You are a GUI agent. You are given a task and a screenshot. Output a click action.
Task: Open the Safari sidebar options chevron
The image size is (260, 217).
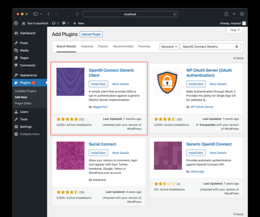[x=41, y=14]
